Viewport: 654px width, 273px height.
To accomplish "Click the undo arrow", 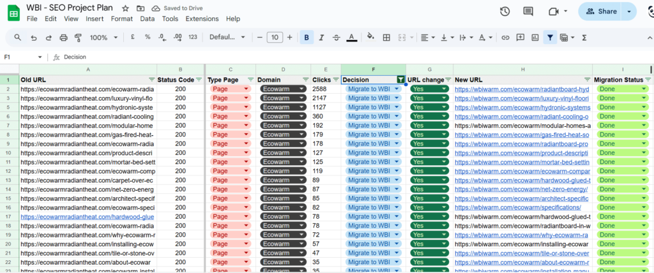I will [34, 38].
